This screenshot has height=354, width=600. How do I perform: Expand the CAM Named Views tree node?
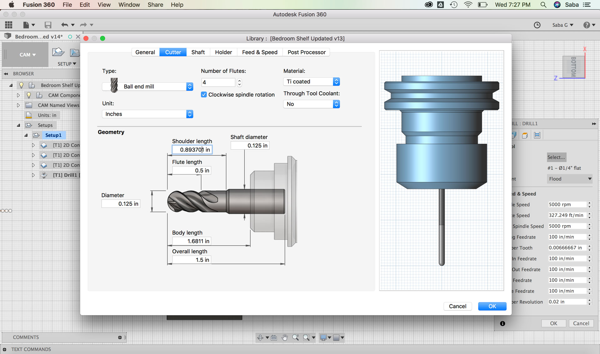click(18, 105)
